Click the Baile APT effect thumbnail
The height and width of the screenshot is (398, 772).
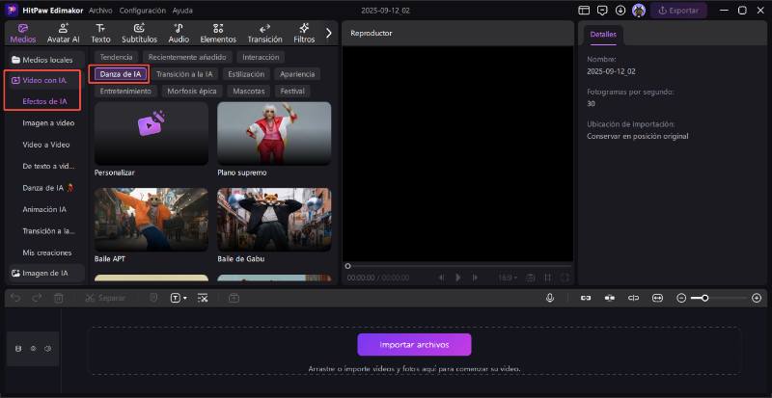tap(152, 219)
